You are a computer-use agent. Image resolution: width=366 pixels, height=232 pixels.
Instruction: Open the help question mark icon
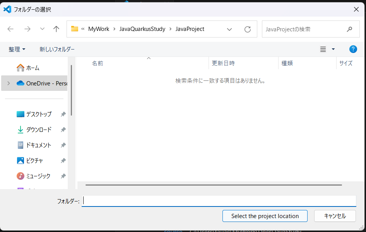tap(353, 49)
